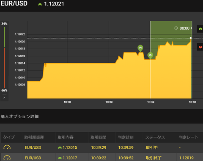Click the red Low arrow button
The image size is (203, 161).
200,47
